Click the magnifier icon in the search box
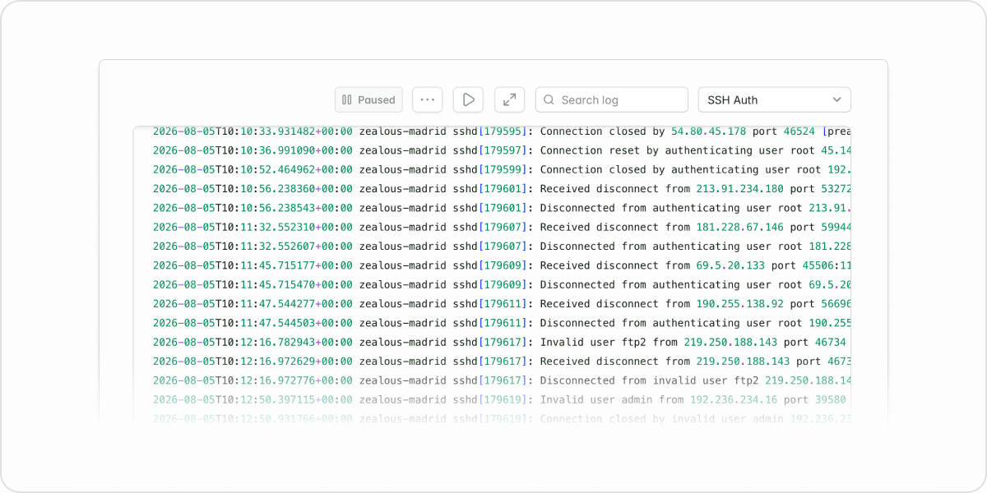Viewport: 987px width, 493px height. pos(549,99)
